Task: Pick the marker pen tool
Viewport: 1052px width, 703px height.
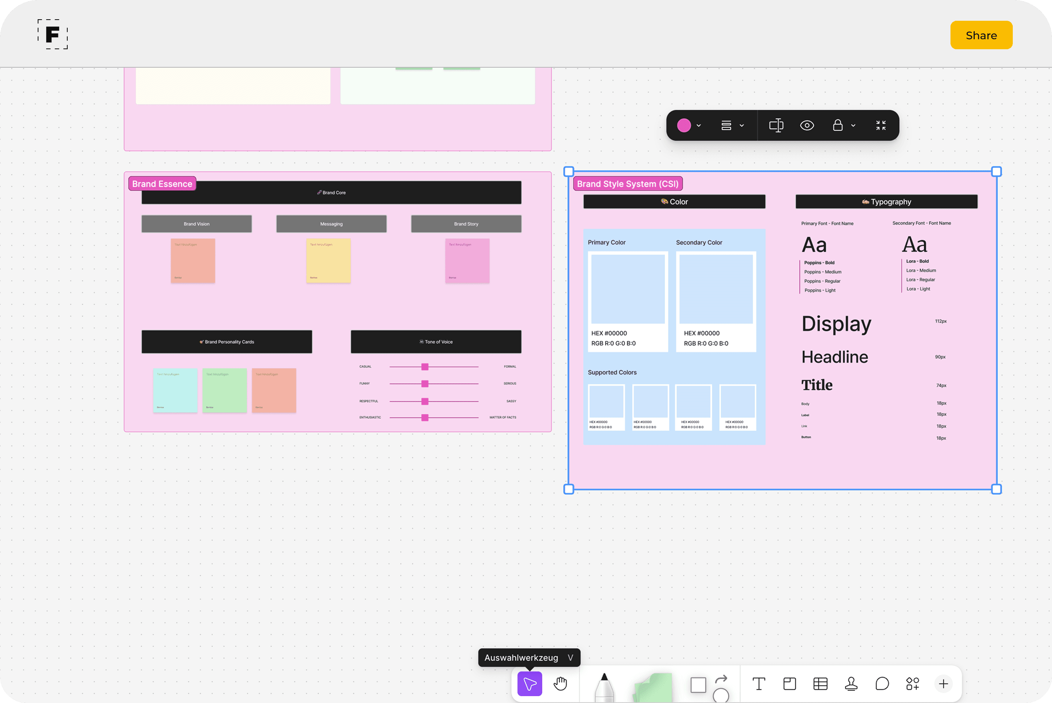Action: 604,686
